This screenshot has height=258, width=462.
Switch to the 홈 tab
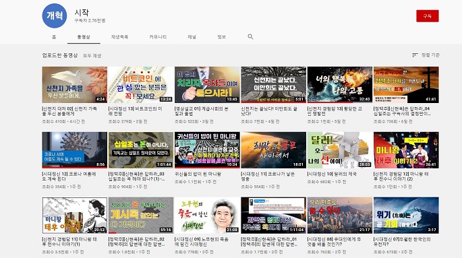click(x=54, y=37)
